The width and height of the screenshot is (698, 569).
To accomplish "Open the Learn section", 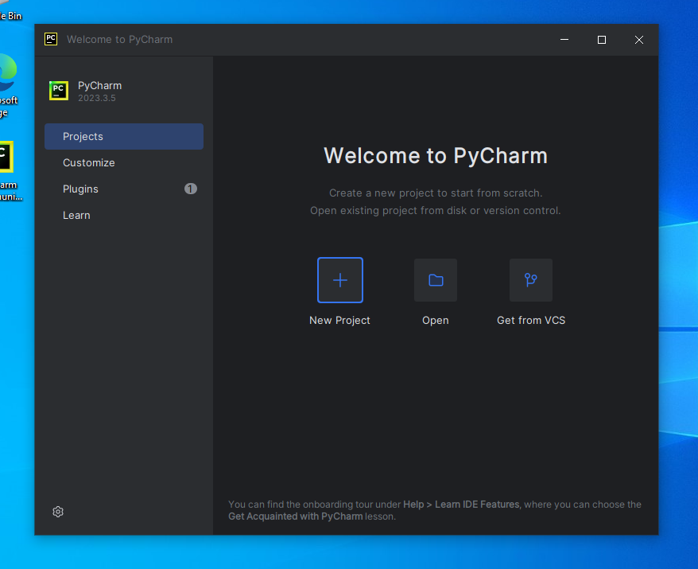I will [76, 215].
